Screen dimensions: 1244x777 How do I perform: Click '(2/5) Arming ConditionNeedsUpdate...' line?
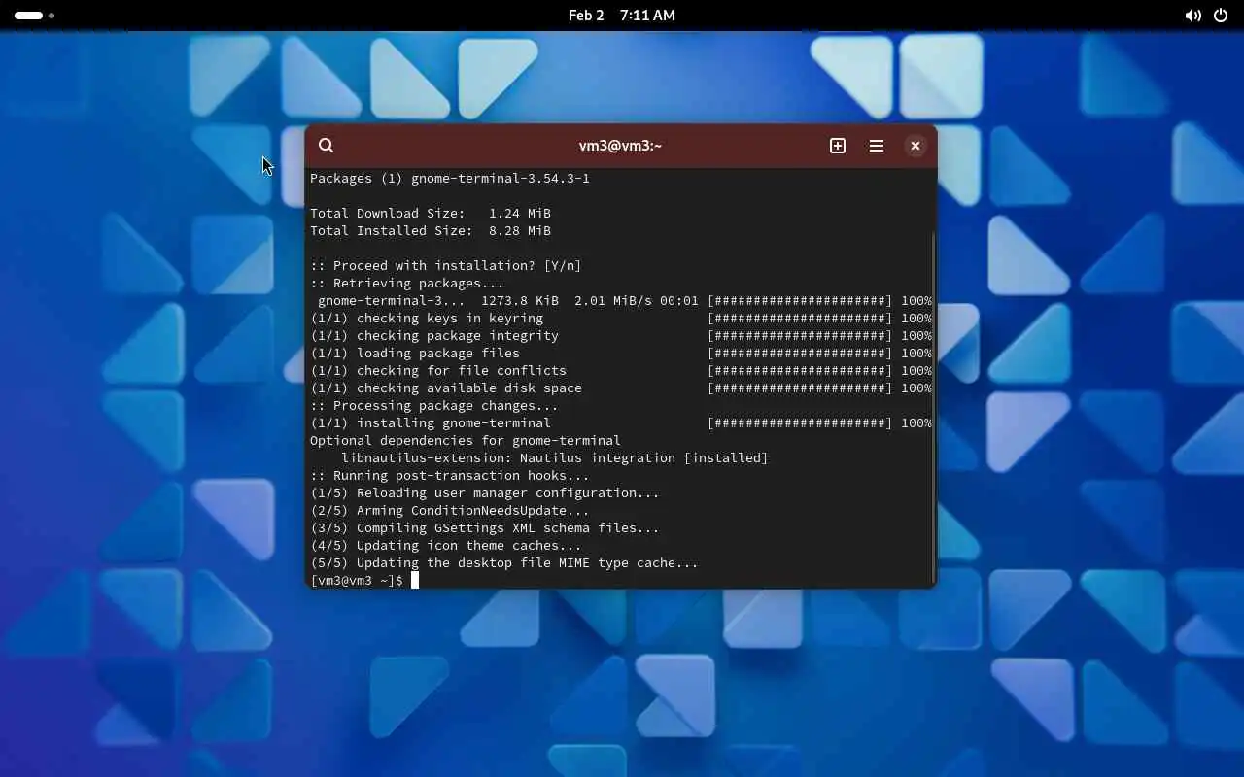(x=450, y=510)
